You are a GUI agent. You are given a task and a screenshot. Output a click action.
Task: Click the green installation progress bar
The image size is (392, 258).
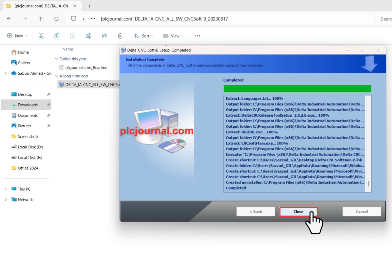(297, 89)
